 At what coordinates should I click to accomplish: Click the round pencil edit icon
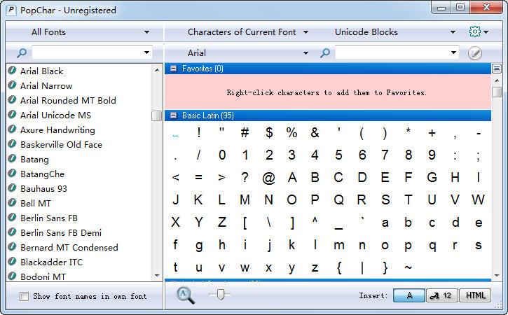[x=474, y=53]
